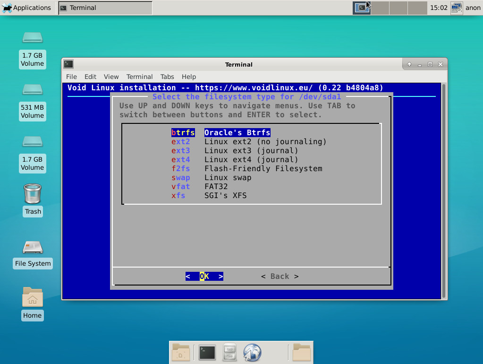
Task: Open the Applications menu
Action: click(x=26, y=8)
